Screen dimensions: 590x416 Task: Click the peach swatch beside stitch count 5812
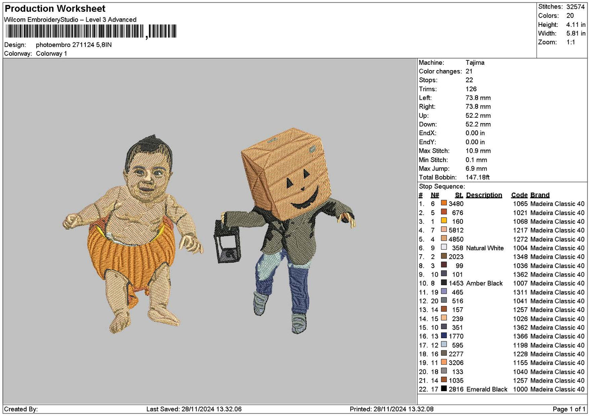coord(443,229)
